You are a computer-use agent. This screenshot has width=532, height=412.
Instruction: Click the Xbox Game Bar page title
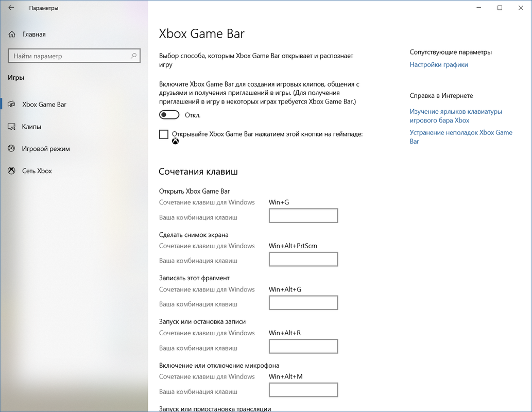[x=201, y=33]
